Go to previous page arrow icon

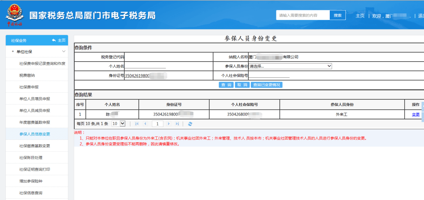click(146, 124)
